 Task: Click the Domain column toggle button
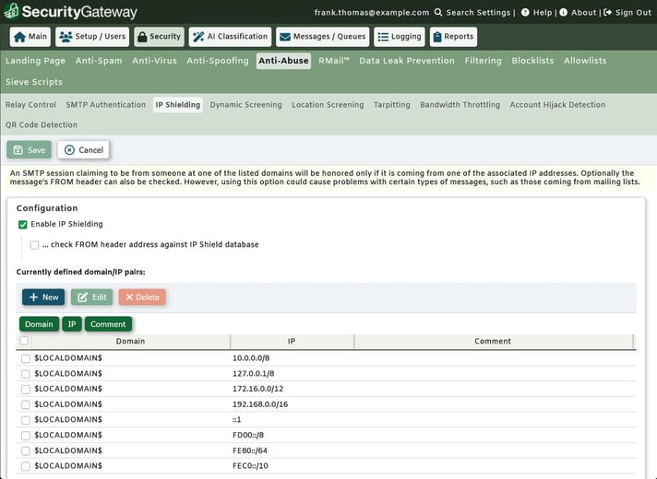coord(39,324)
